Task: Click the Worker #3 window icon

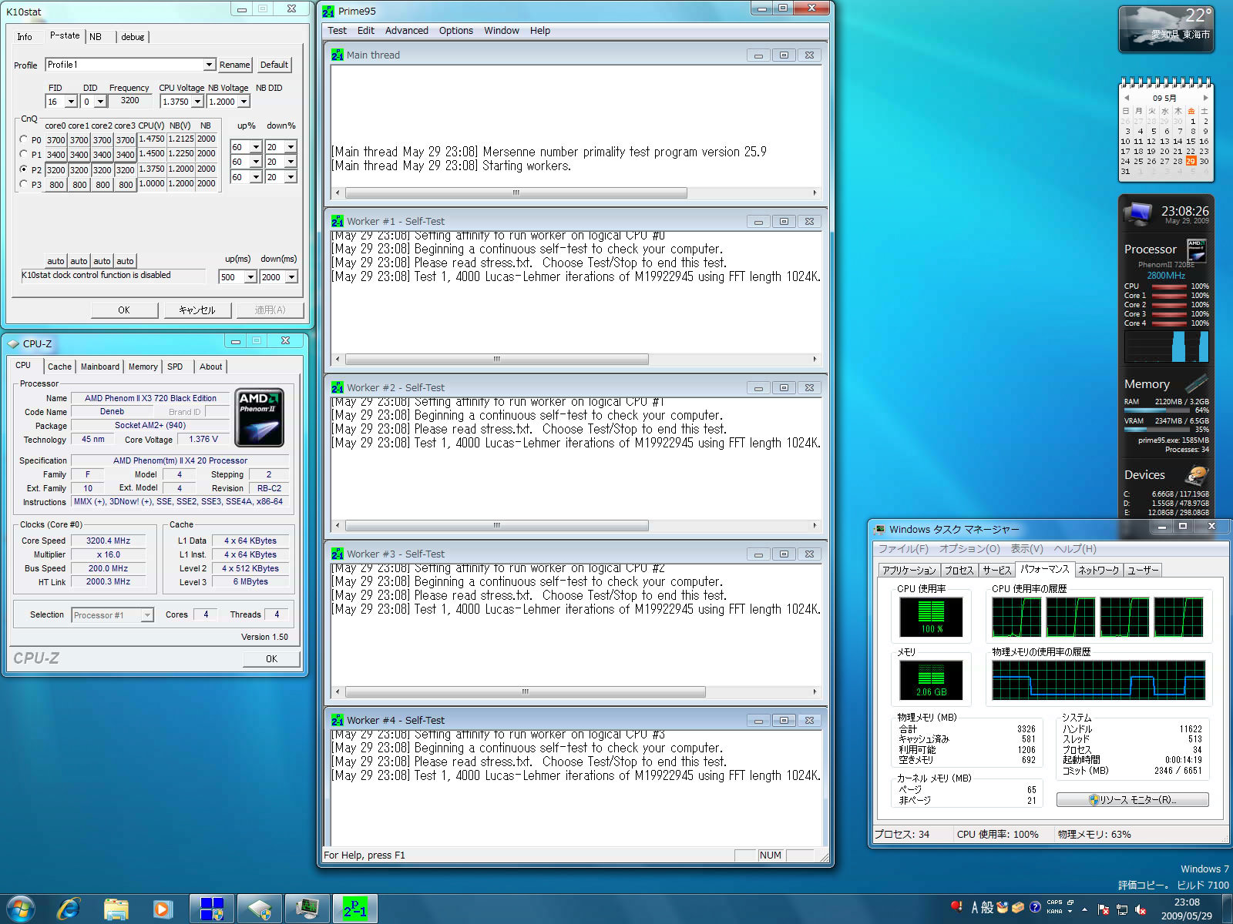Action: (338, 554)
